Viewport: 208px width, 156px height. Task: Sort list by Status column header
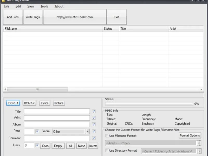110,29
